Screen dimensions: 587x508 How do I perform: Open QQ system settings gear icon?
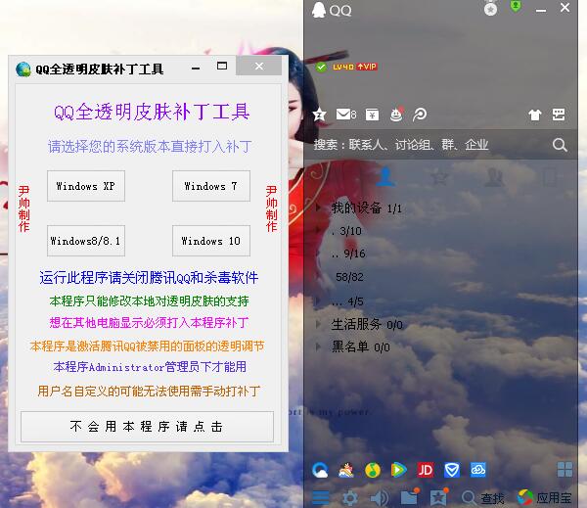pyautogui.click(x=350, y=498)
